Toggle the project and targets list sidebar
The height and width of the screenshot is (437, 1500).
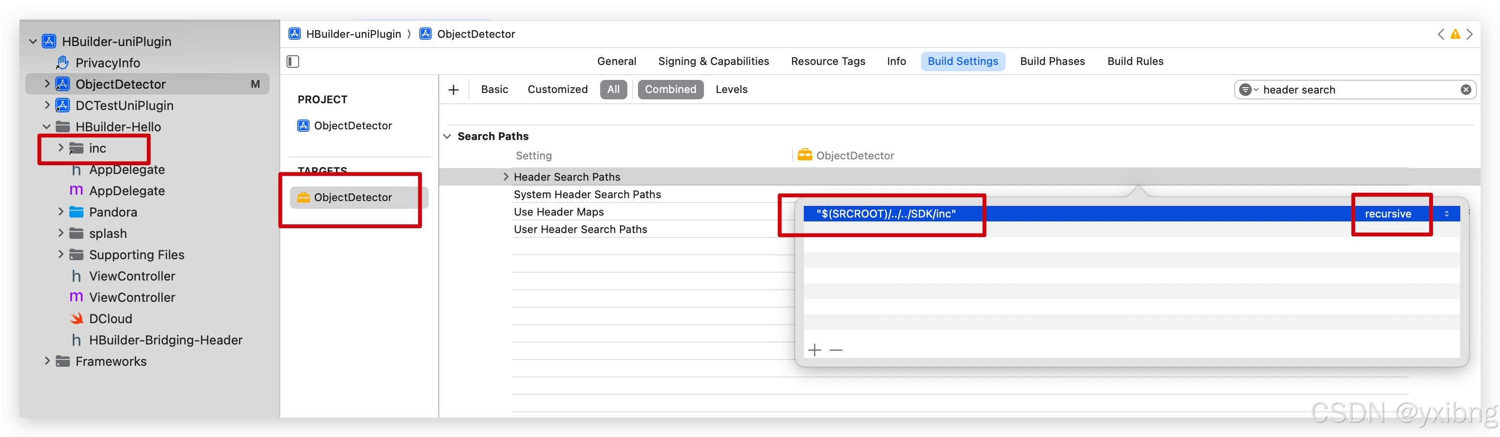pyautogui.click(x=293, y=61)
